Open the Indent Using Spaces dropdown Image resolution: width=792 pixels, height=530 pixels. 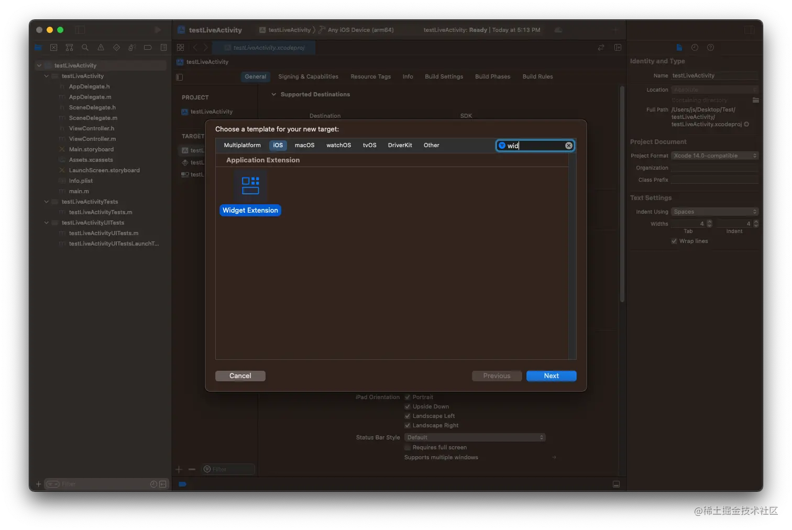[714, 212]
